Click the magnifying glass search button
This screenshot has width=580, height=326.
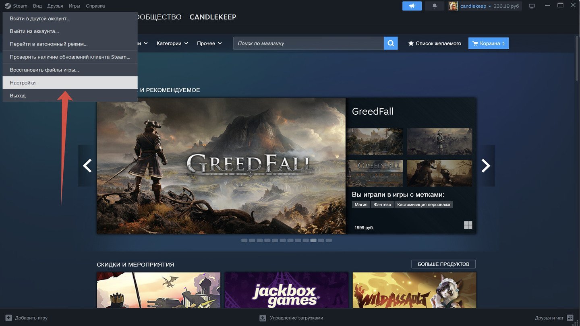point(391,43)
